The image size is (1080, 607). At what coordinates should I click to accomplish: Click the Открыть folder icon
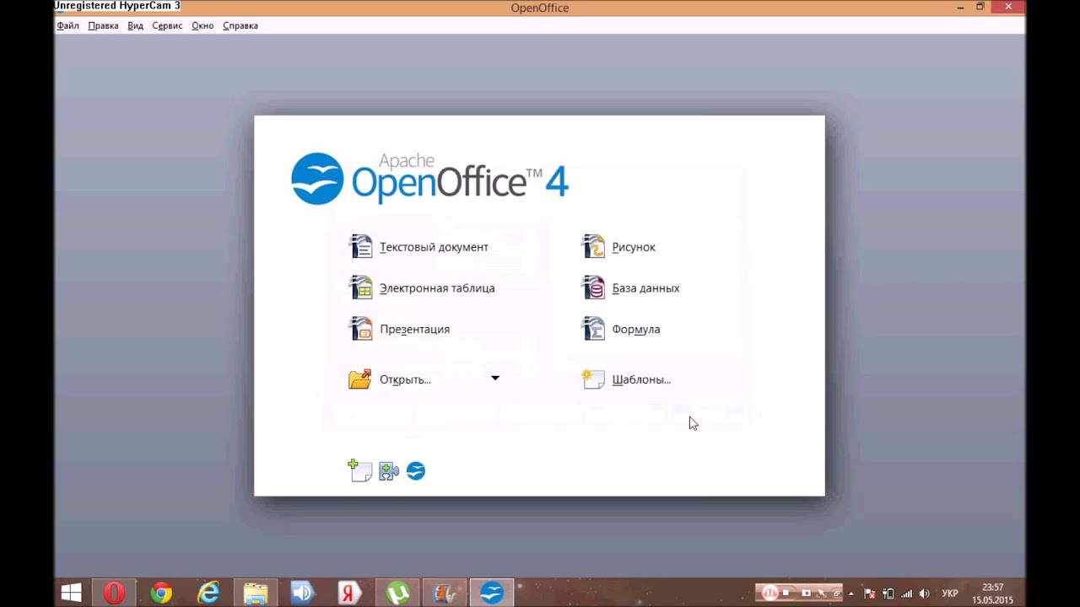(360, 379)
